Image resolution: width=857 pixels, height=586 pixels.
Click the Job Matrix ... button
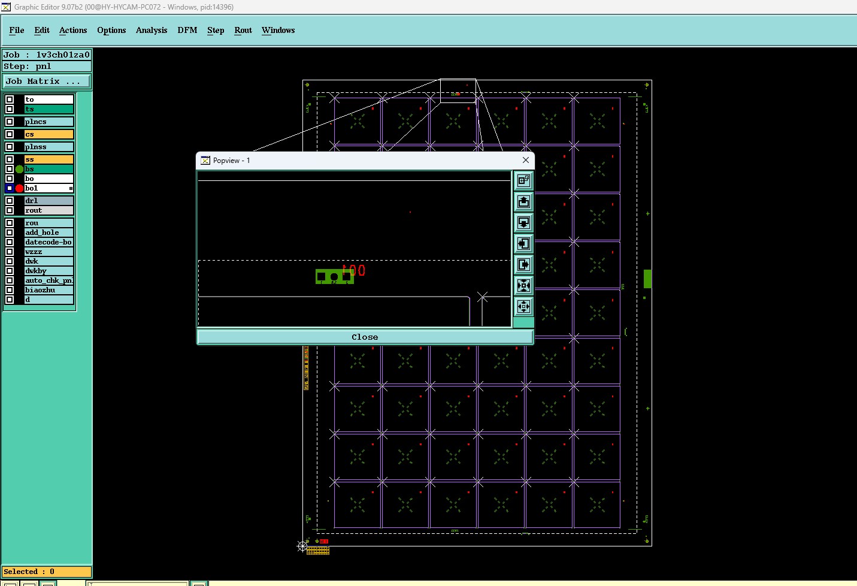point(47,81)
